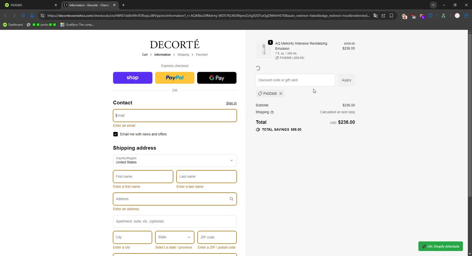Click the City field
Viewport: 472px width, 256px height.
click(132, 237)
